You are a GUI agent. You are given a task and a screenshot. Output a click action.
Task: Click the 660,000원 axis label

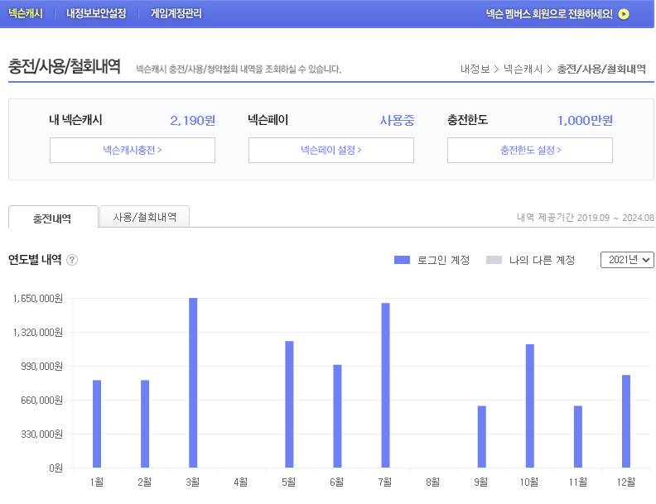tap(42, 401)
